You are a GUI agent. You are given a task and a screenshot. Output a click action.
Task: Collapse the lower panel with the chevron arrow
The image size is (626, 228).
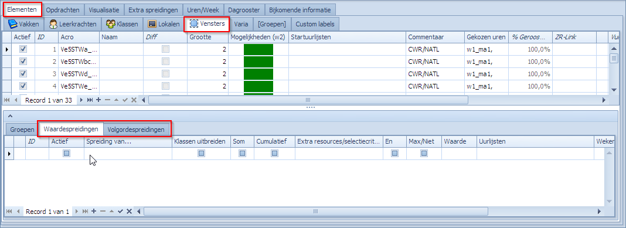click(x=11, y=116)
